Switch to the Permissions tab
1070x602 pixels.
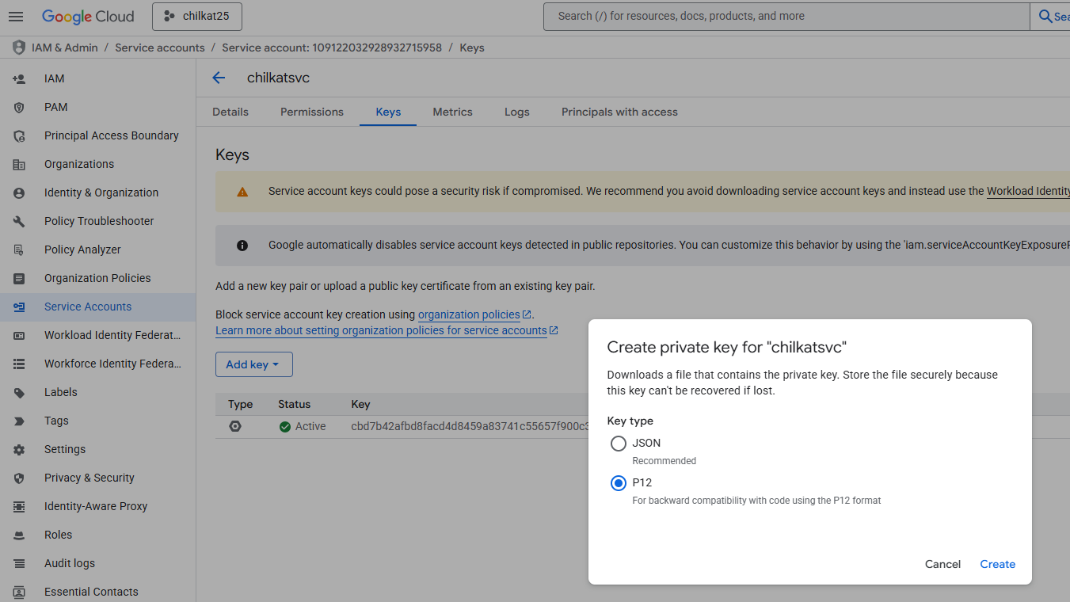(x=312, y=112)
